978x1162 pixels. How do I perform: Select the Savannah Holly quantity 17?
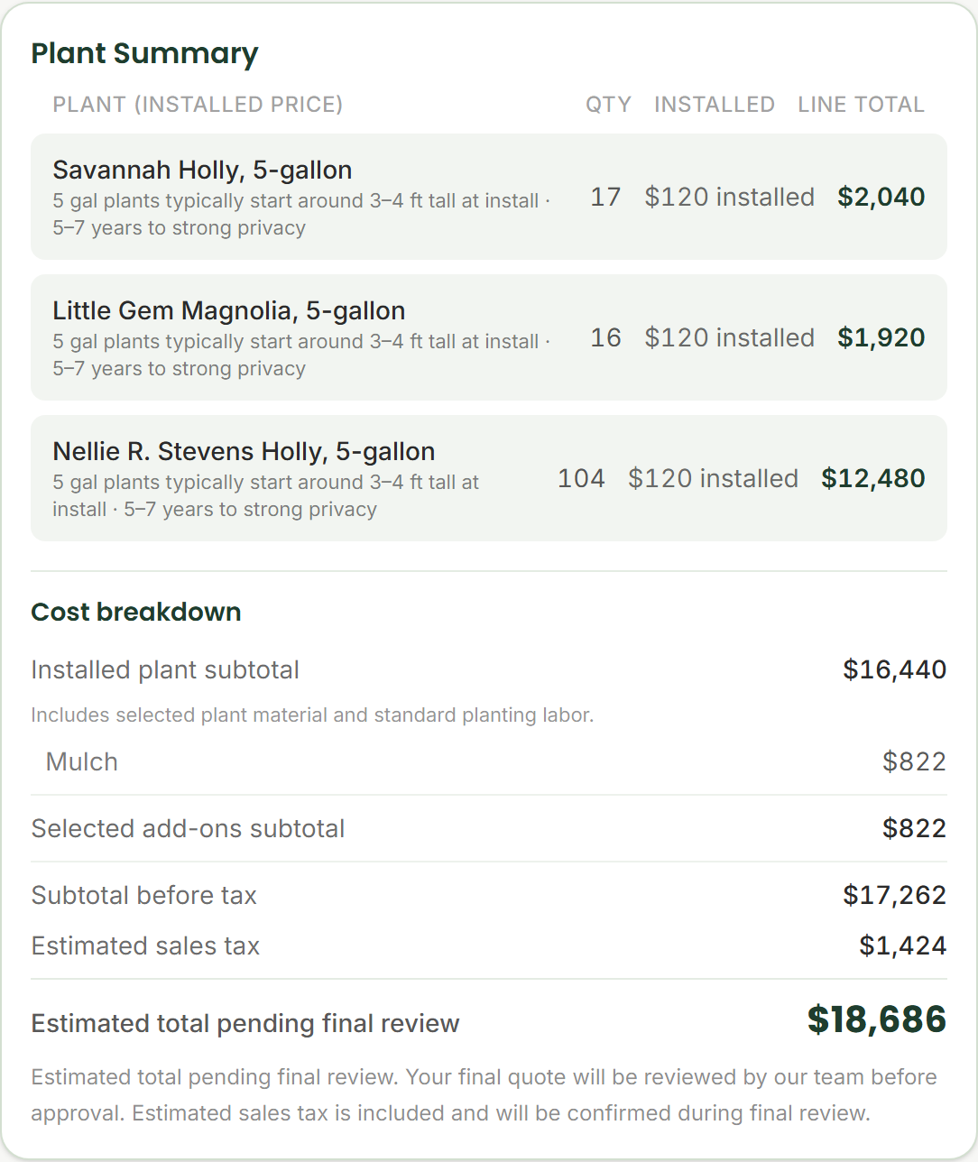(x=605, y=197)
